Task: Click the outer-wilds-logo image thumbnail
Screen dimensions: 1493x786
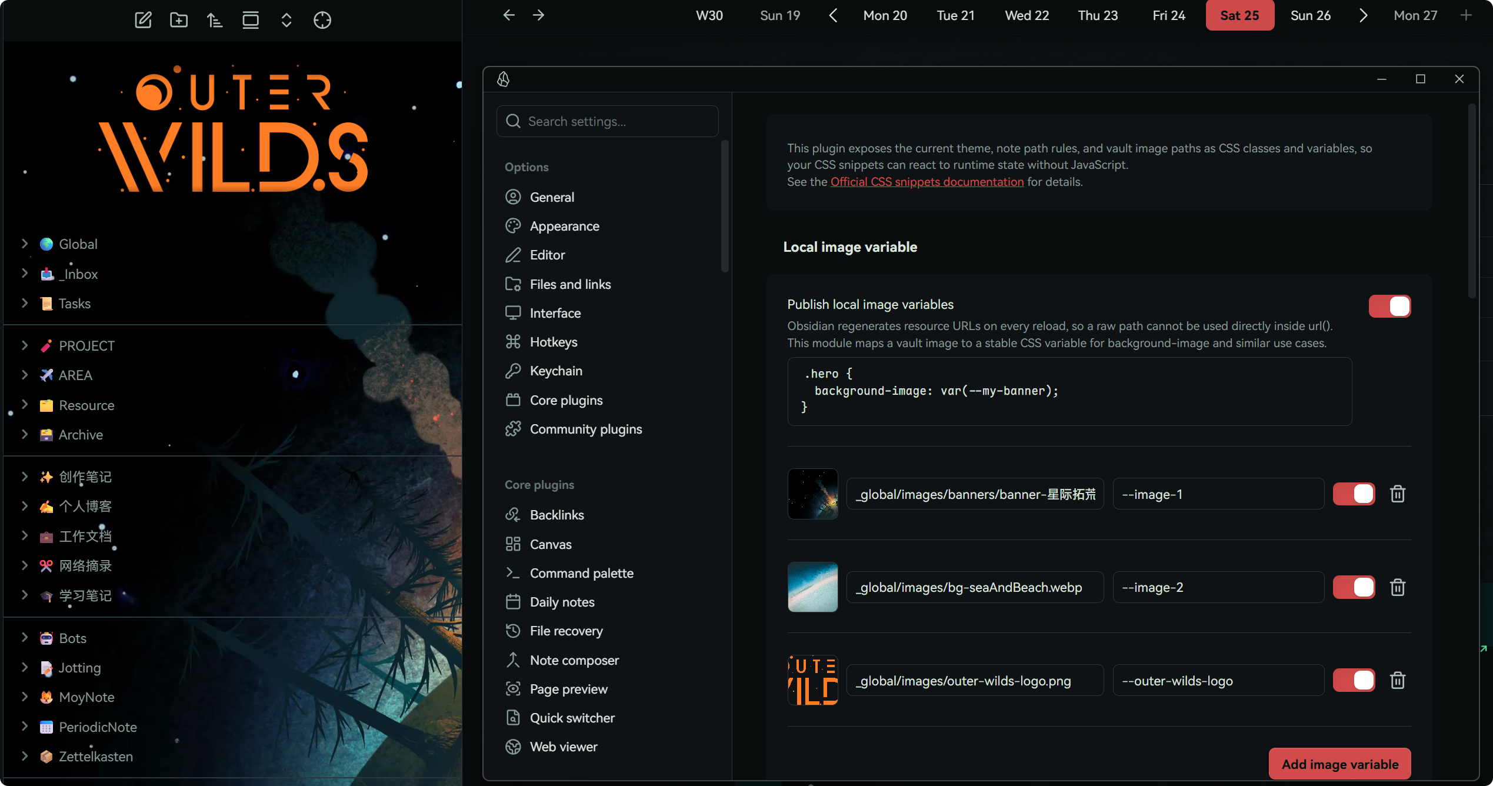Action: [813, 681]
